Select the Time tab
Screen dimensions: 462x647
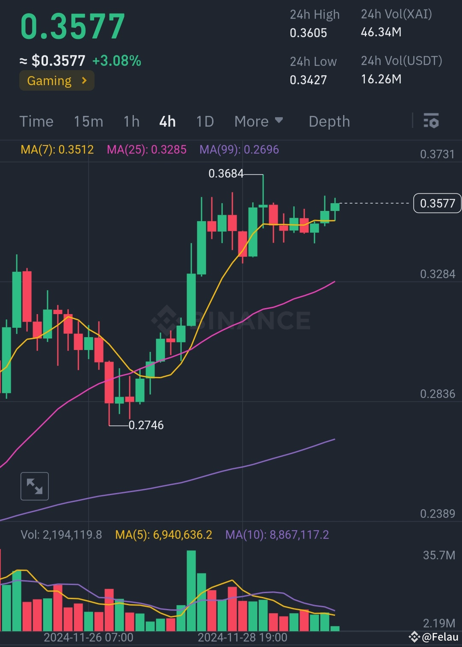coord(36,121)
